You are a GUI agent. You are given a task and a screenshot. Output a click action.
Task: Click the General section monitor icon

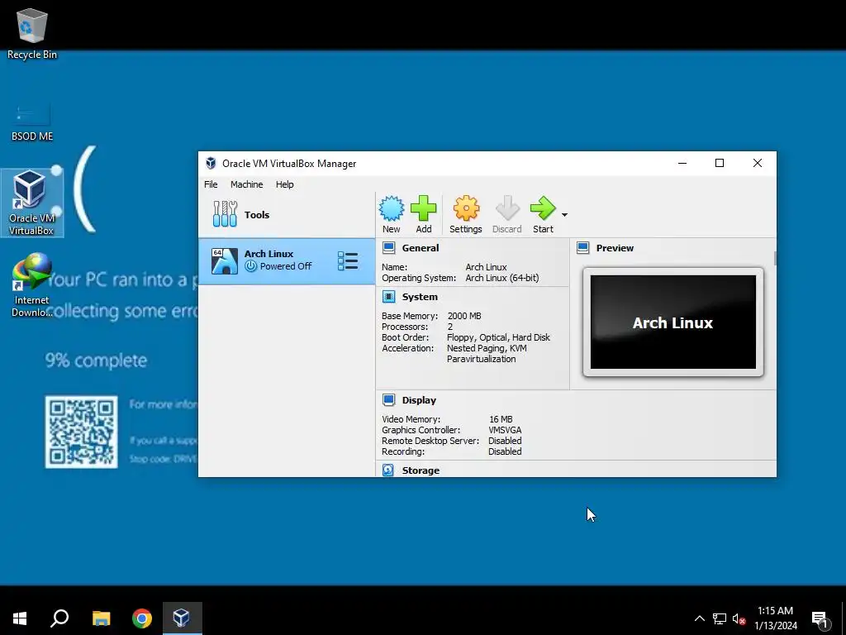(388, 248)
